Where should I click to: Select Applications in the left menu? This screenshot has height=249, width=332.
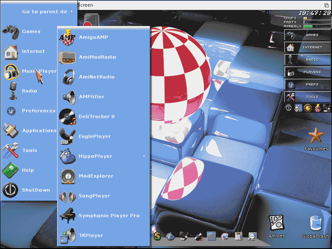[x=29, y=131]
